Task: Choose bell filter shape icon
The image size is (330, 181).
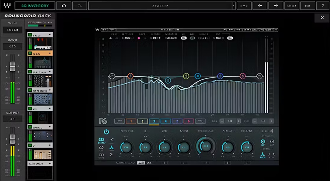Action: 112,147
